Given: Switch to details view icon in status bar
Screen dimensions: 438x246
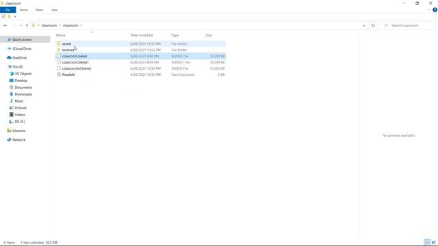Looking at the screenshot, I should coord(427,242).
